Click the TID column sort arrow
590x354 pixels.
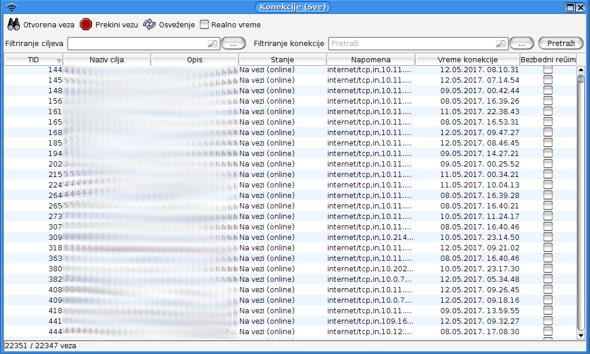59,61
